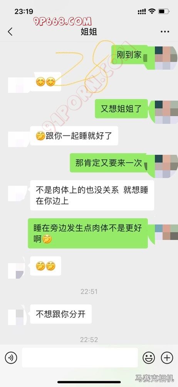Select the message 不想跟你分开
Image resolution: width=178 pixels, height=387 pixels.
click(61, 314)
